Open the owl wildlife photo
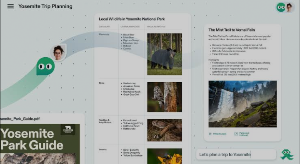 [x=164, y=97]
